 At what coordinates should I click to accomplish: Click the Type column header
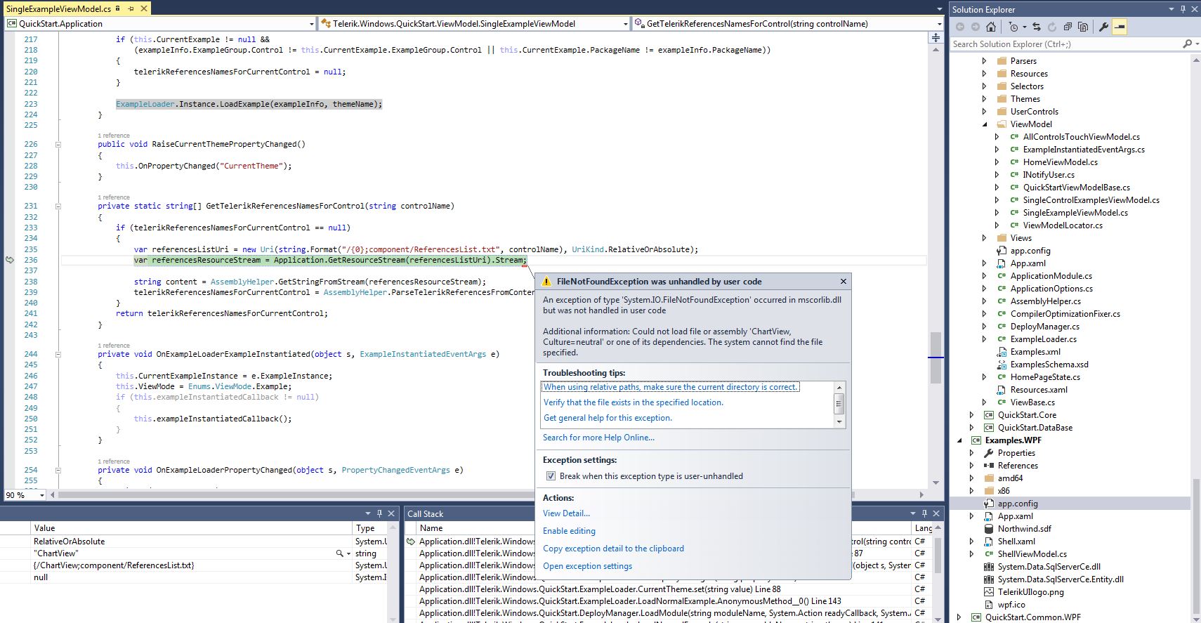[x=369, y=528]
